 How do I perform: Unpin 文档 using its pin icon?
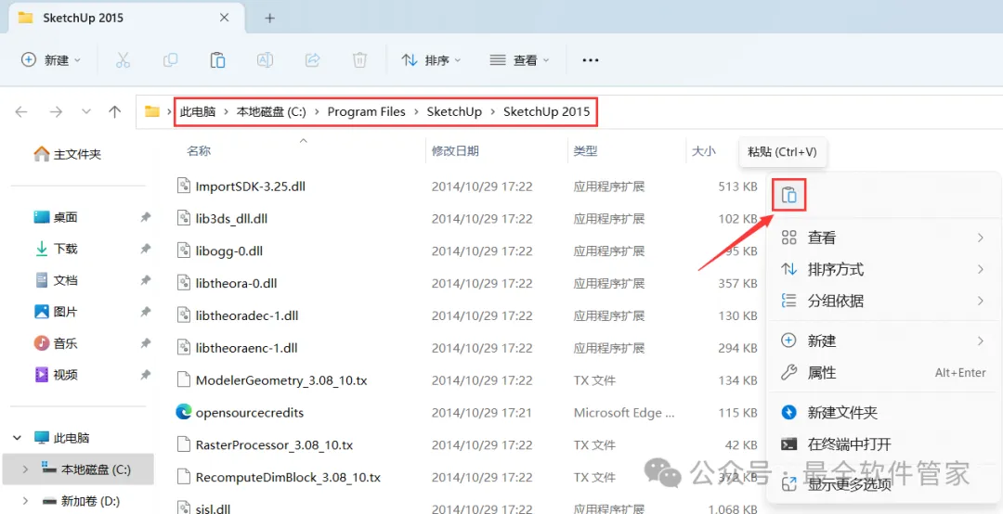pos(145,280)
